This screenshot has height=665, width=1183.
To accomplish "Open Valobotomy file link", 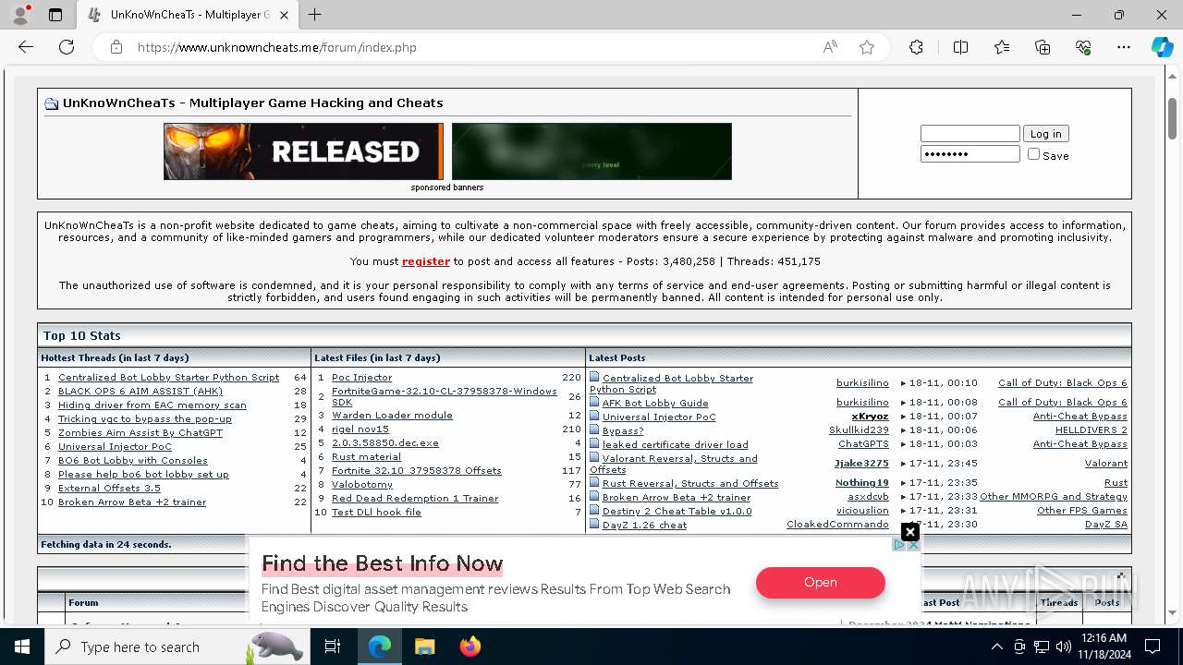I will coord(362,484).
